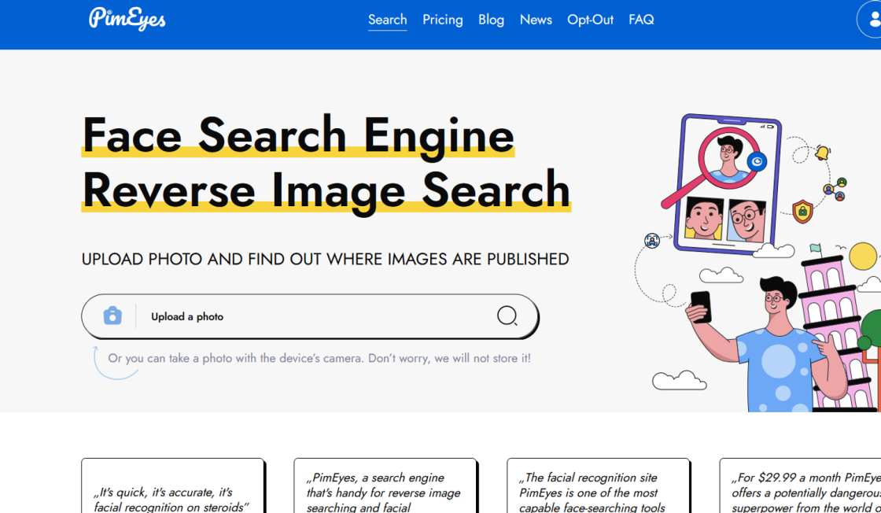This screenshot has width=881, height=513.
Task: Open the Pricing page
Action: click(442, 20)
